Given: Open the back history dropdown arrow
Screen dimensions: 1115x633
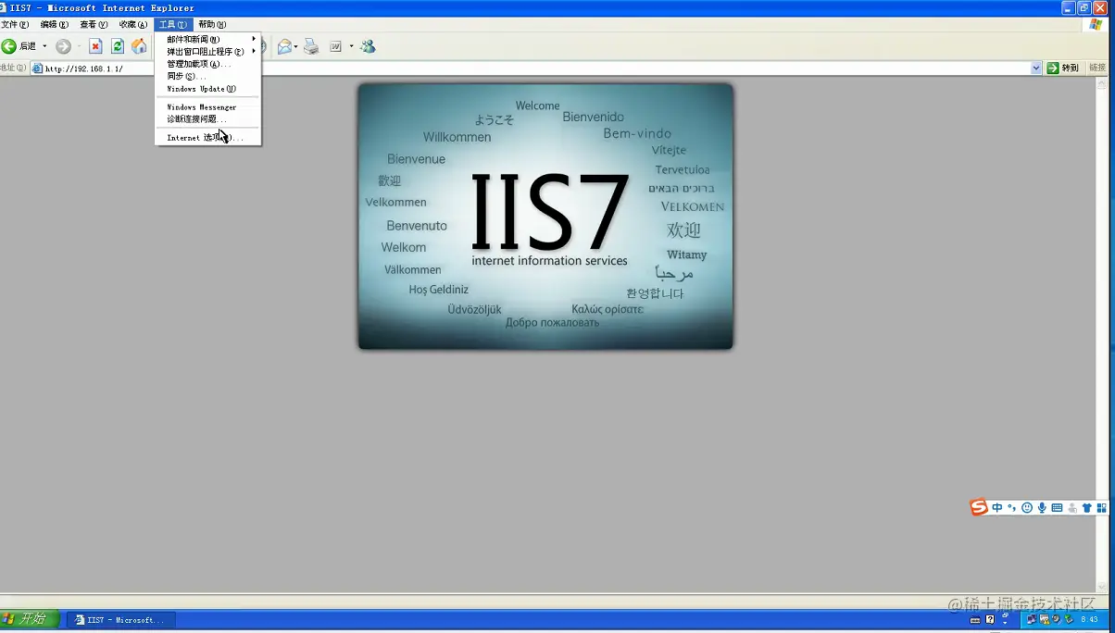Looking at the screenshot, I should (x=44, y=46).
